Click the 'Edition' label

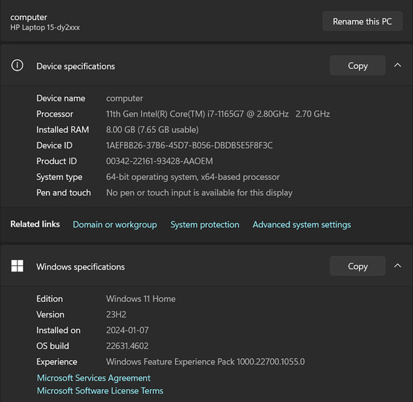pos(50,299)
